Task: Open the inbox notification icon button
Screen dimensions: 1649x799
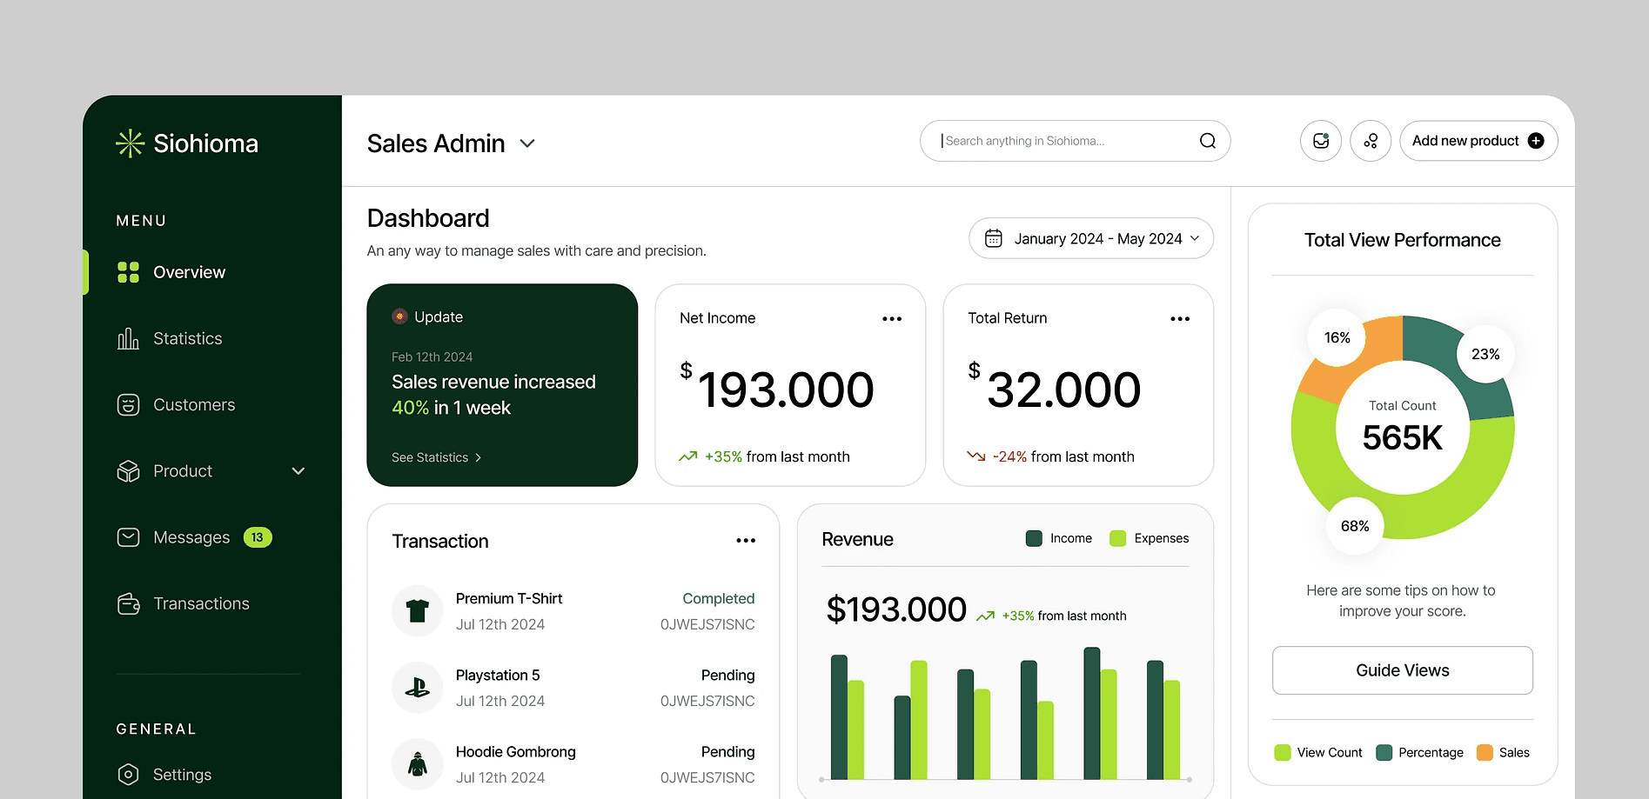Action: pos(1321,141)
